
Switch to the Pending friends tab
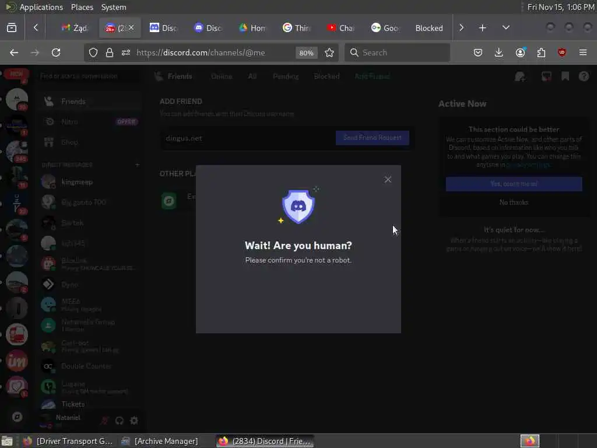(286, 76)
